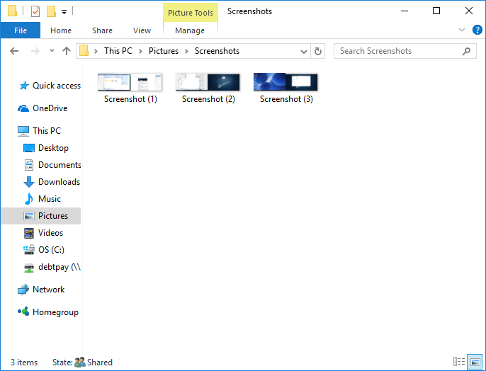Screen dimensions: 486x371
Task: Switch to the Home ribbon tab
Action: coord(61,30)
